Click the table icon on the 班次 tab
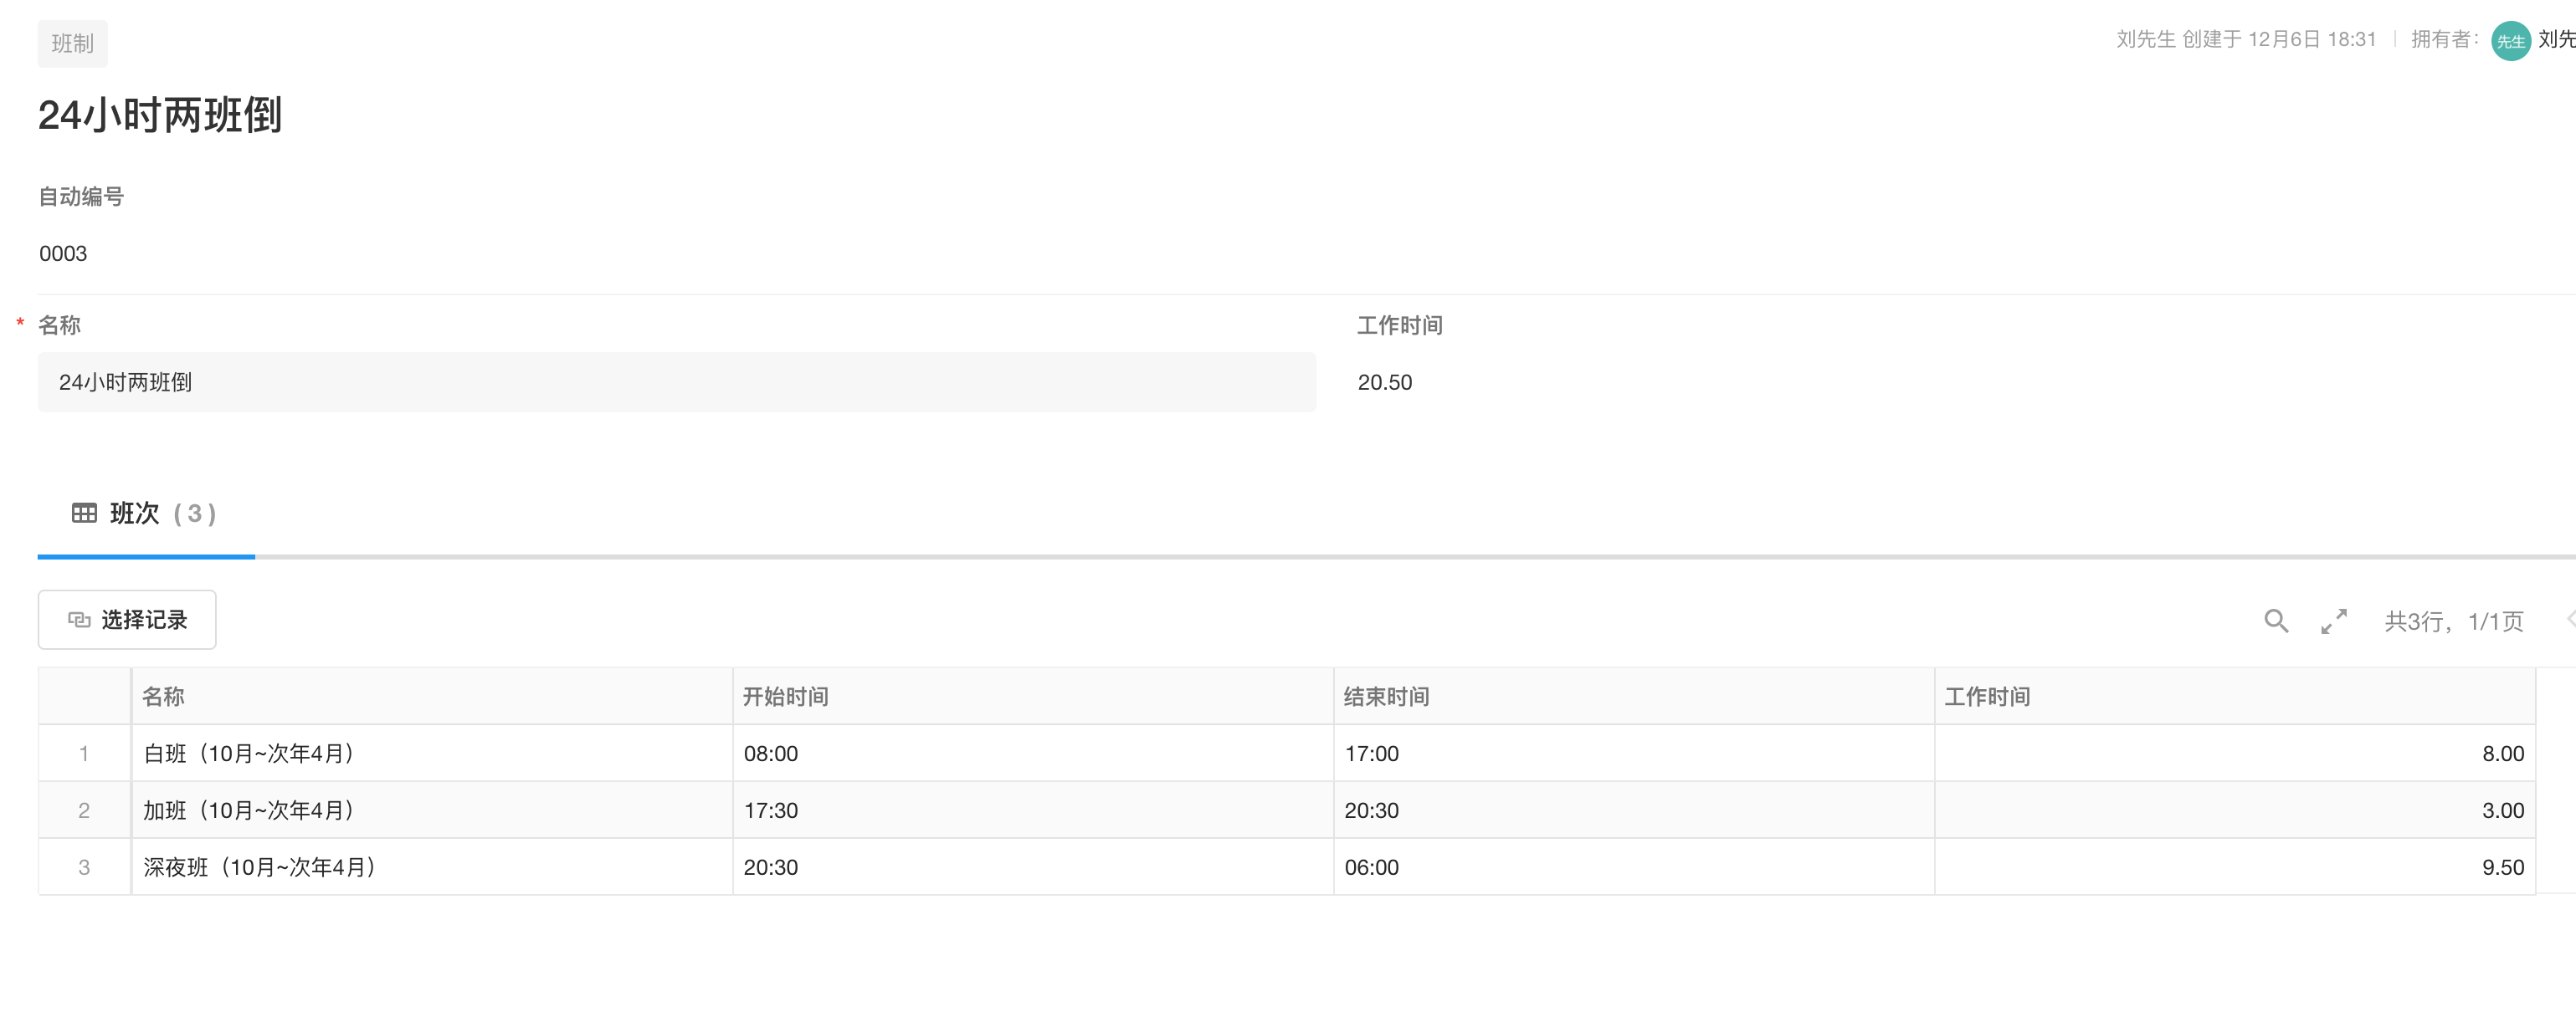Screen dimensions: 2576x1012 (84, 514)
